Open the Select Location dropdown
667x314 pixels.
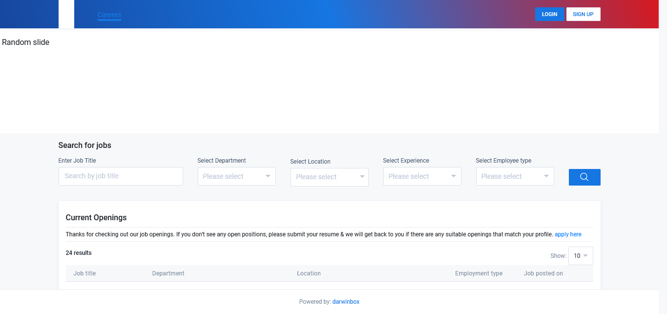click(329, 177)
